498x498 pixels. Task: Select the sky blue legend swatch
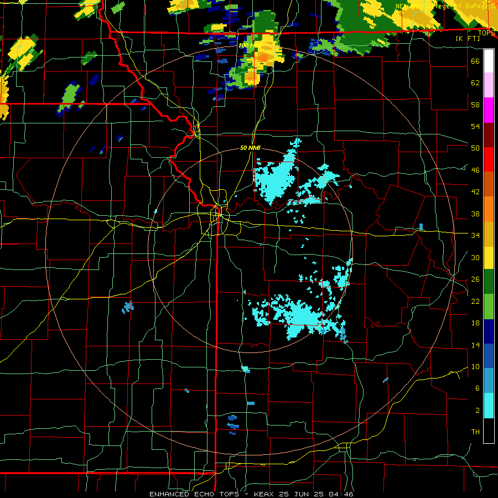(489, 380)
